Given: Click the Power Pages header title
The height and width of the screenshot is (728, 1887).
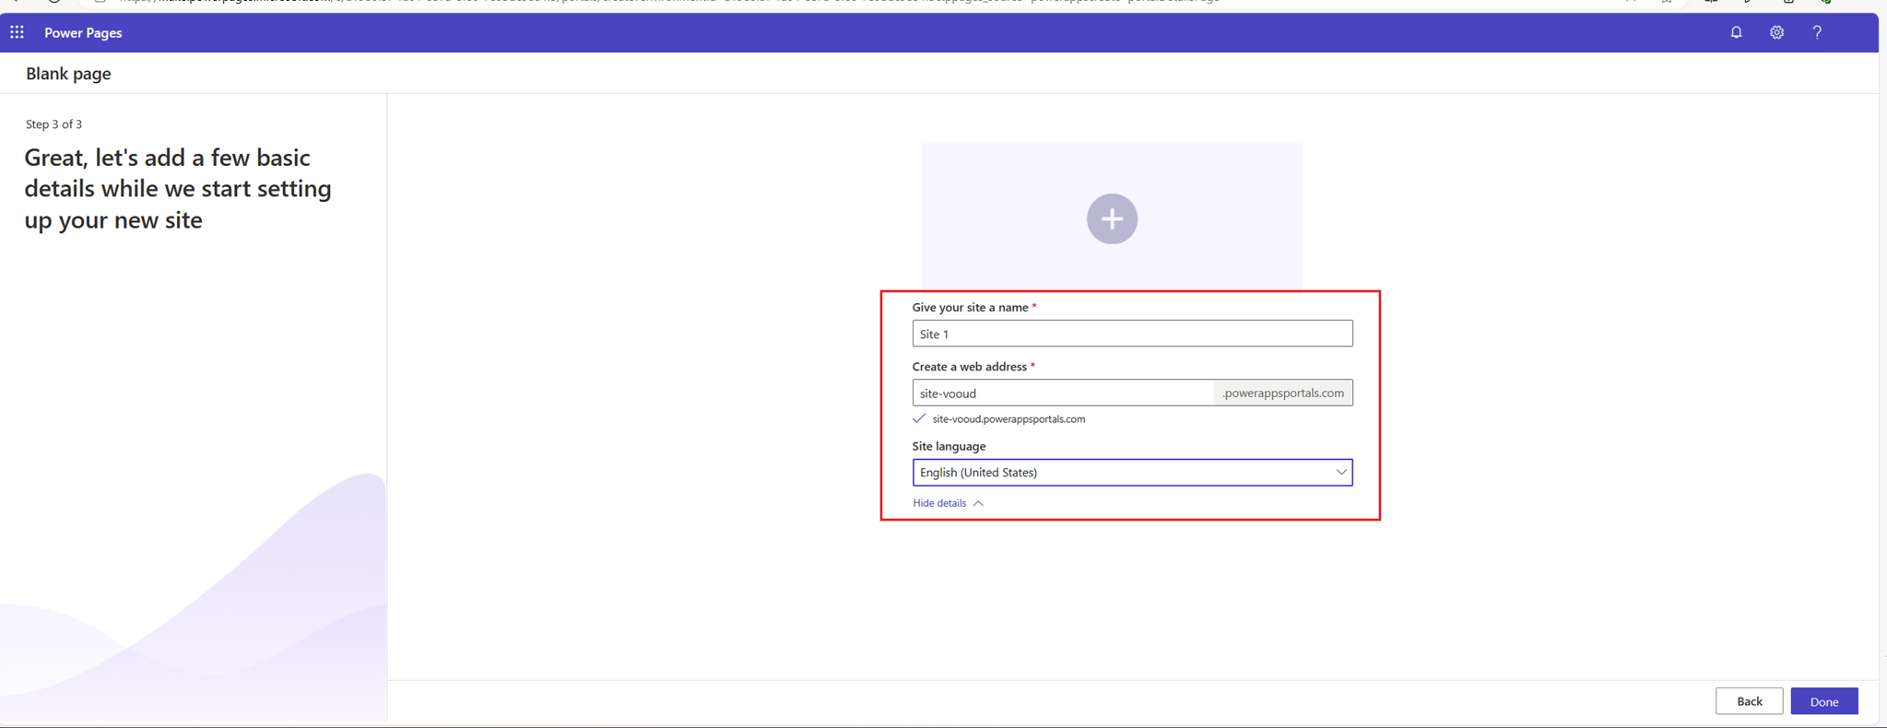Looking at the screenshot, I should (x=83, y=32).
